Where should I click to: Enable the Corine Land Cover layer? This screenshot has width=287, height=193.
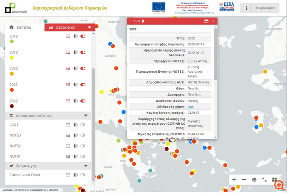(83, 175)
